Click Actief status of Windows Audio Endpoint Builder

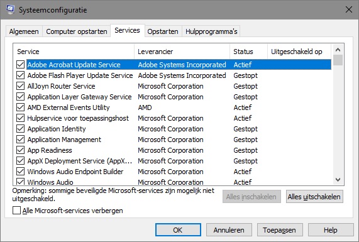243,172
